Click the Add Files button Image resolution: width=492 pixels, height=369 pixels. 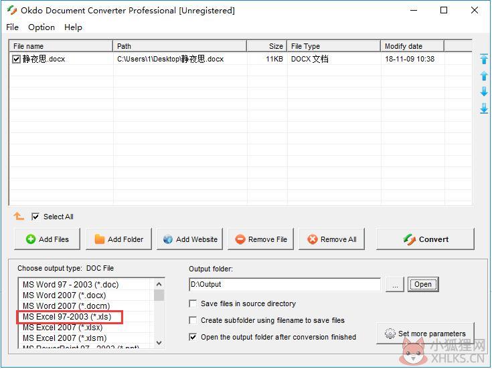coord(47,239)
